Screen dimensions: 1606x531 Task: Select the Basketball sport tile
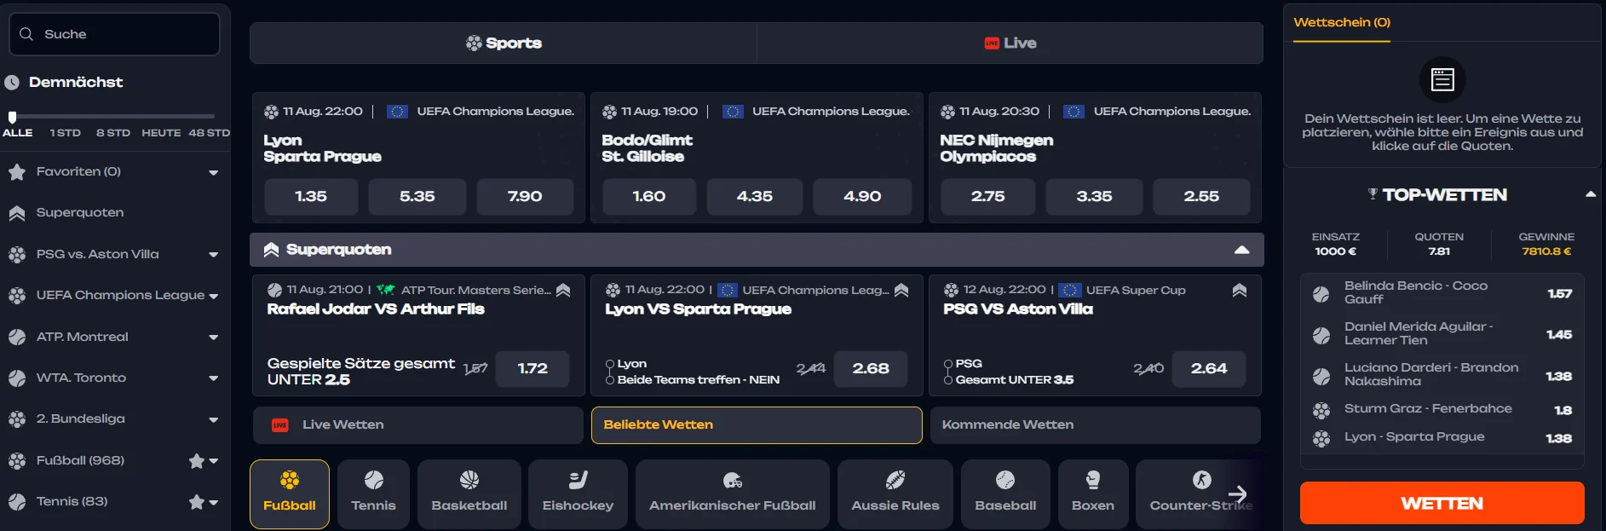tap(469, 494)
